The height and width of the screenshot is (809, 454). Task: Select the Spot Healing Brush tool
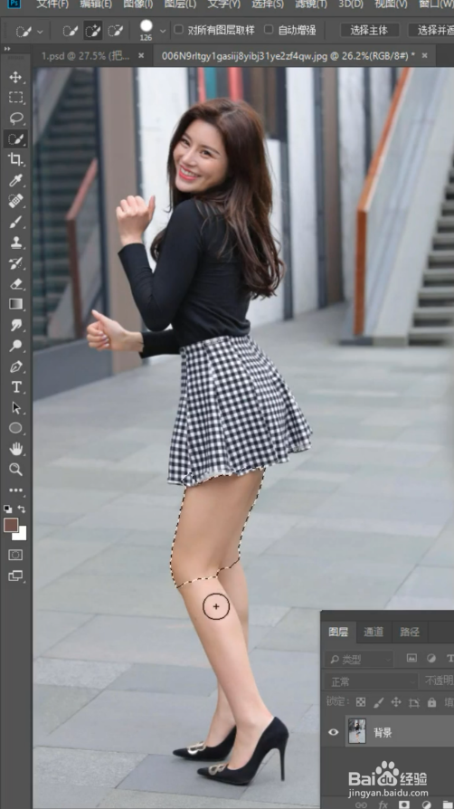click(16, 201)
